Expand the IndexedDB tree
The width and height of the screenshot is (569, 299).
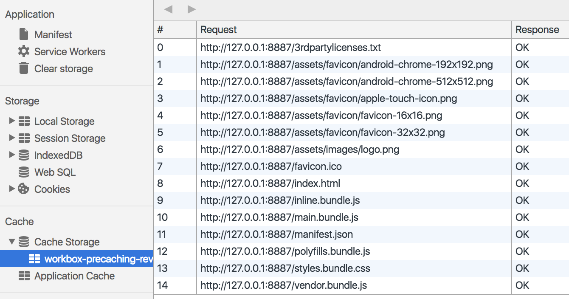tap(11, 155)
